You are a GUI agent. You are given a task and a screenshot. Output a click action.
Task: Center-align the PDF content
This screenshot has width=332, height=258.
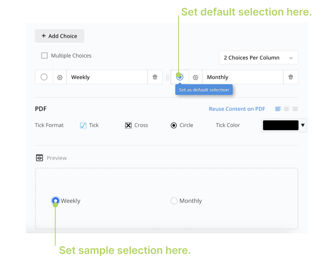point(286,109)
